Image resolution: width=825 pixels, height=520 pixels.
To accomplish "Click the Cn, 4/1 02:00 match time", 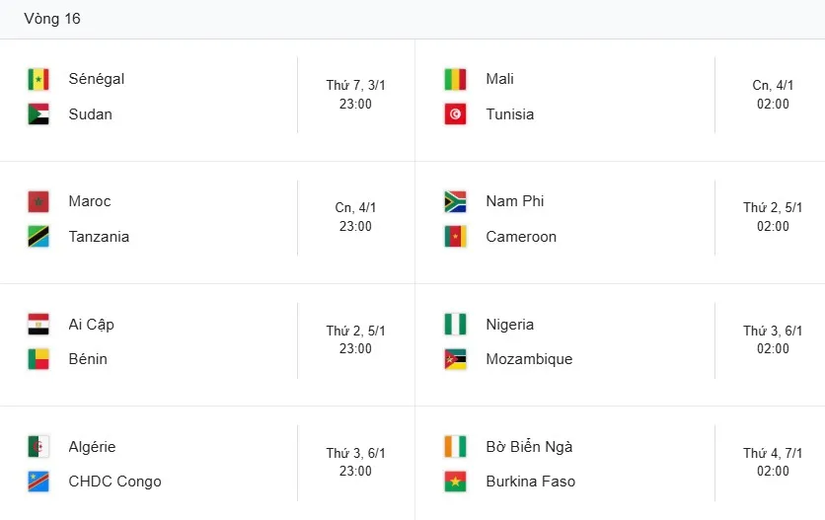I will coord(773,95).
